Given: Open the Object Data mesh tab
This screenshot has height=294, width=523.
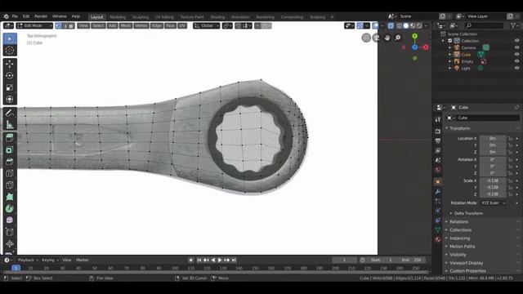Looking at the screenshot, I should coord(438,229).
